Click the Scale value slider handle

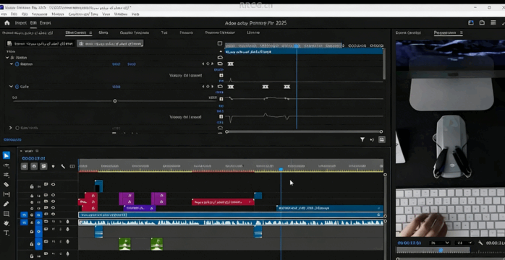(x=115, y=101)
